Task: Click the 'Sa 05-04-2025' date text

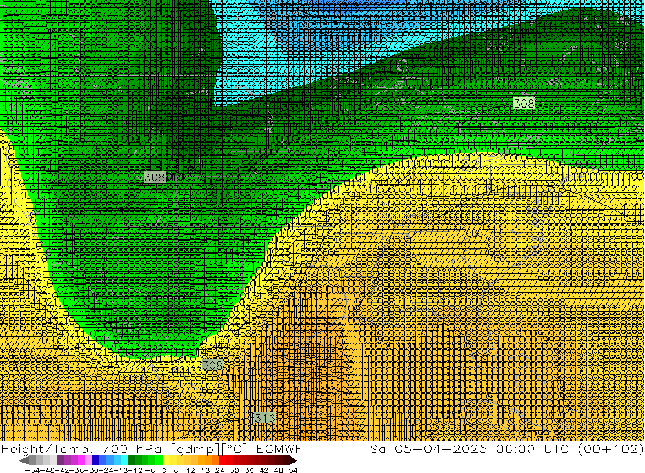Action: 428,448
